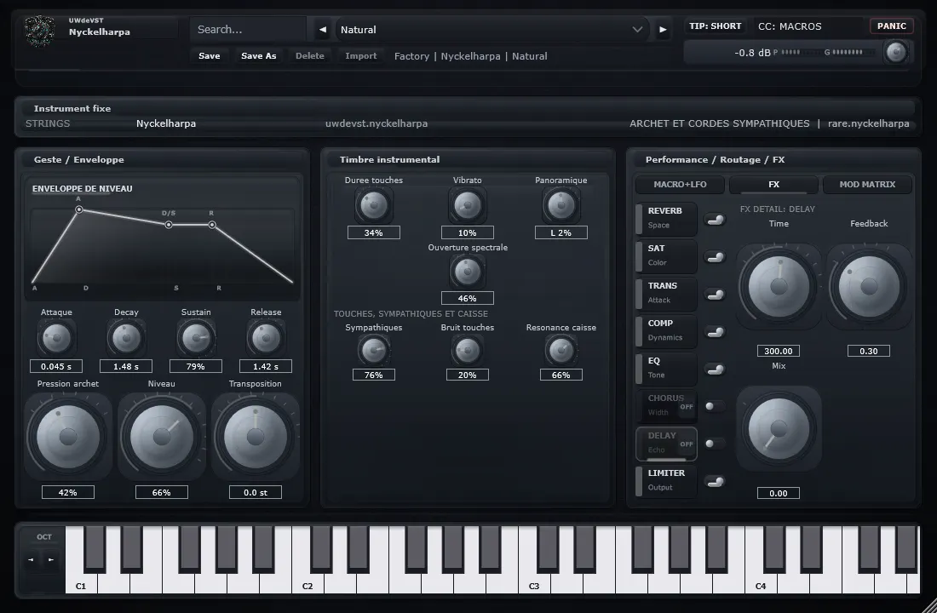Click the Duree touches knob
937x613 pixels.
(x=373, y=205)
